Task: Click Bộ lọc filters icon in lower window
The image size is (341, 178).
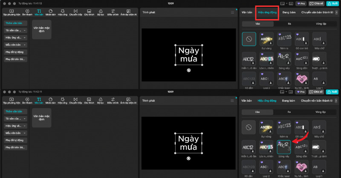Action: [101, 100]
